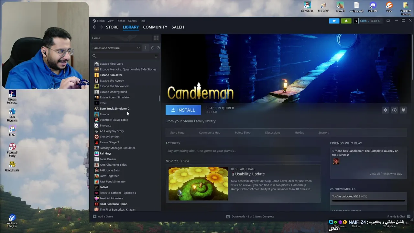Show Candleman game info icon
Viewport: 414px width, 233px height.
click(394, 110)
